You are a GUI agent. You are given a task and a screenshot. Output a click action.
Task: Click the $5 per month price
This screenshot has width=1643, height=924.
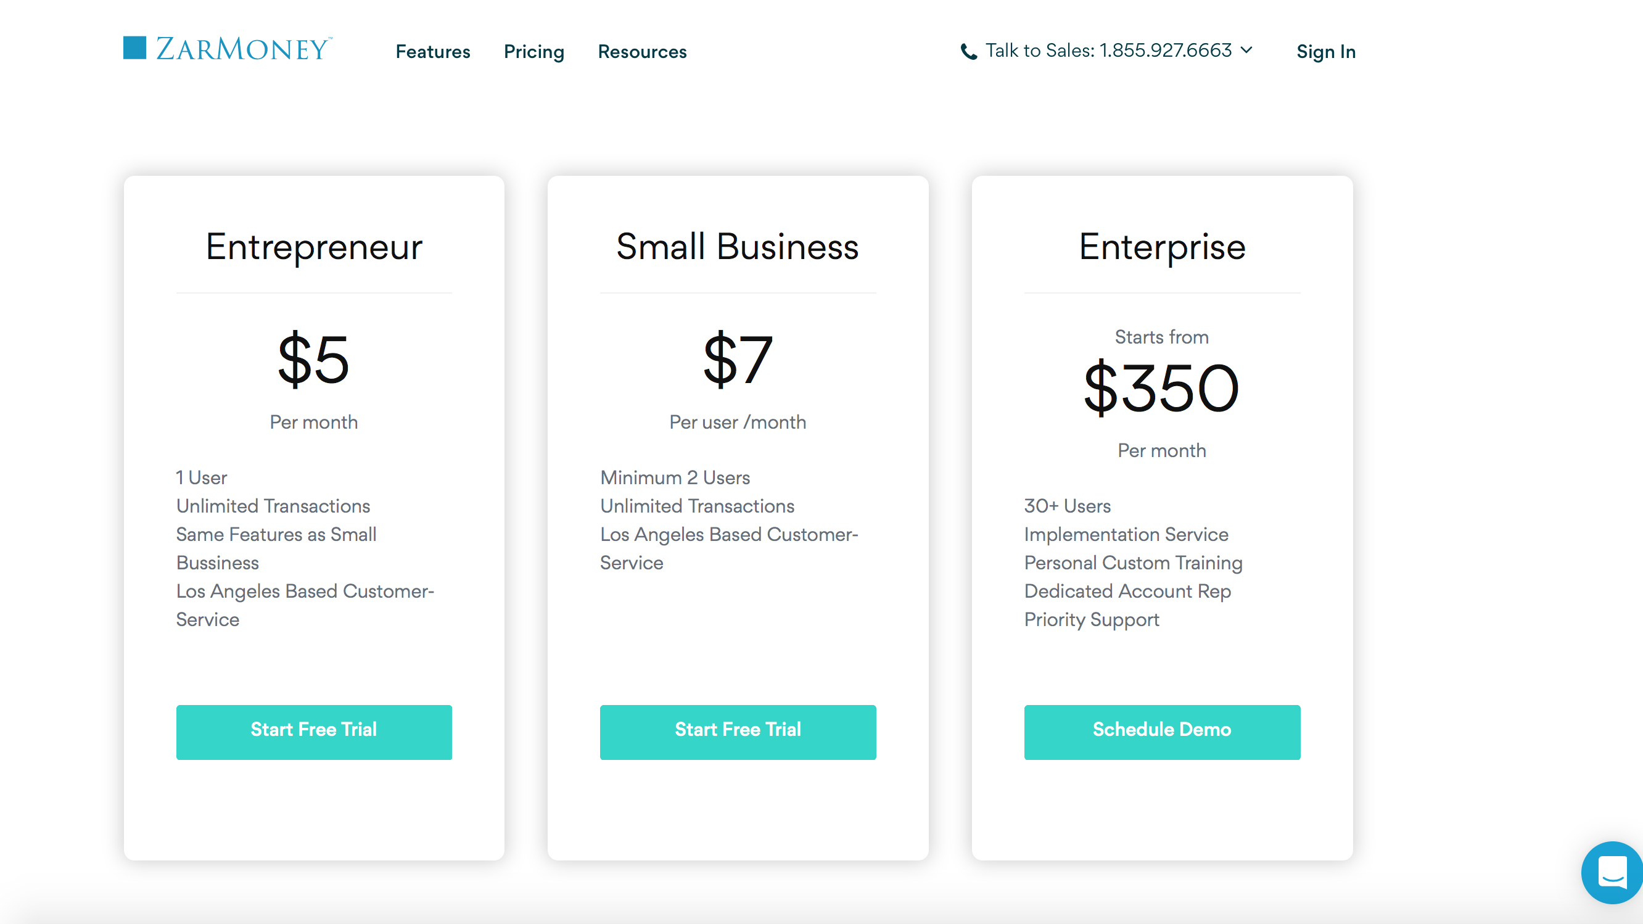(314, 360)
